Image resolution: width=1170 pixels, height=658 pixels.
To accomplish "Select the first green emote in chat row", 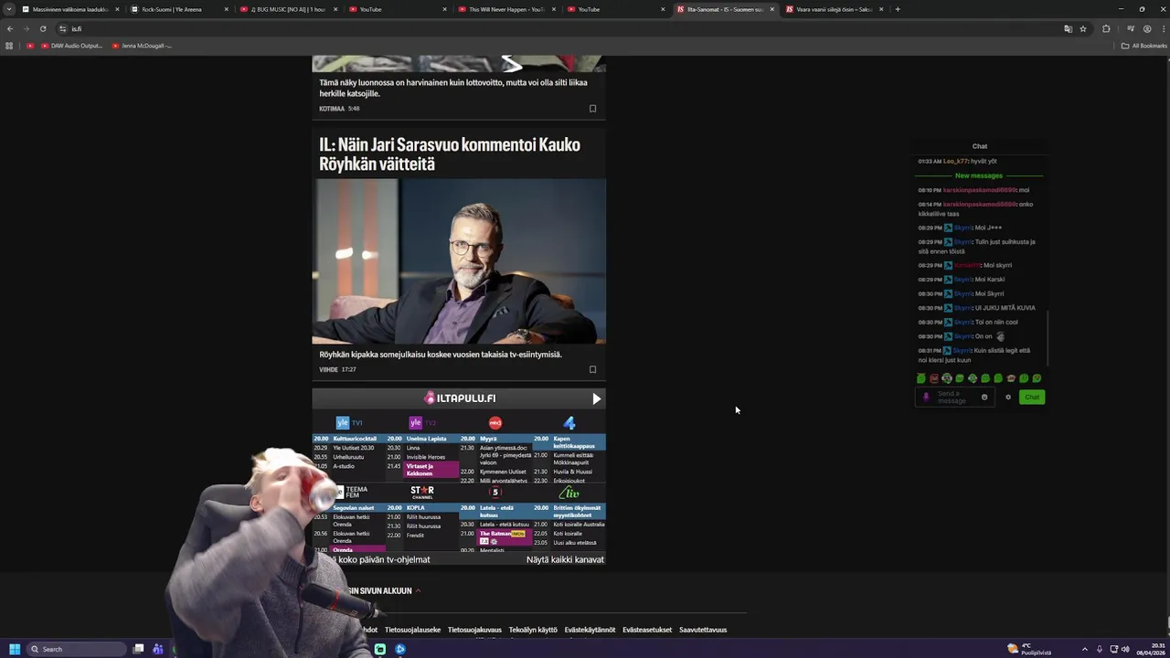I will coord(921,378).
